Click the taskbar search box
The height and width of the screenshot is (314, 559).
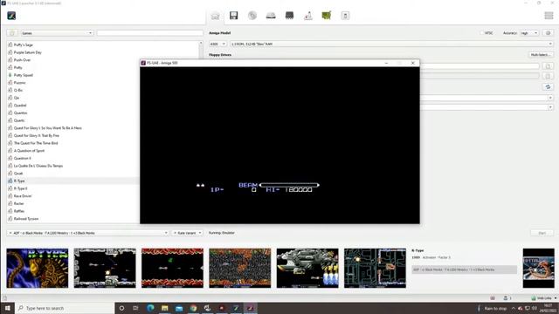pos(65,308)
